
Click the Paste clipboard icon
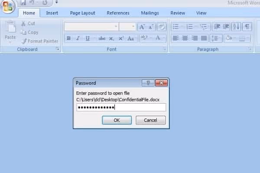(10, 27)
